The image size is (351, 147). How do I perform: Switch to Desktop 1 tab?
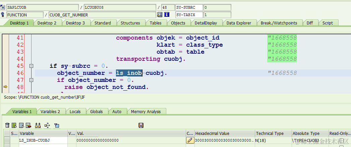tap(19, 23)
